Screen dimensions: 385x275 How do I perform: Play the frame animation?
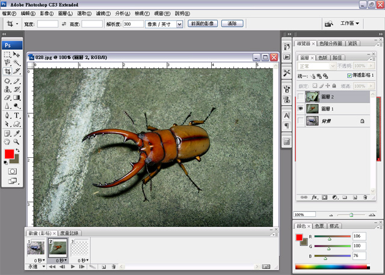point(73,266)
